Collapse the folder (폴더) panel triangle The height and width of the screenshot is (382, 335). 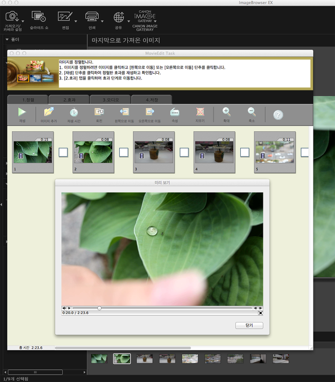click(7, 39)
